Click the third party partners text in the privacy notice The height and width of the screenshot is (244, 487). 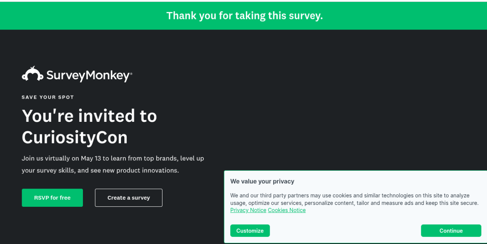284,195
